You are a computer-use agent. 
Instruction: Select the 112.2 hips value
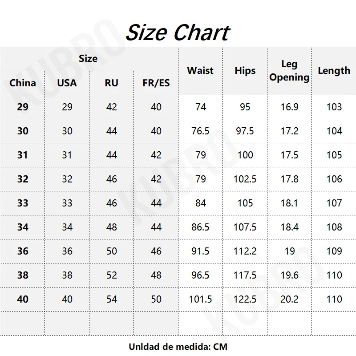pyautogui.click(x=245, y=251)
